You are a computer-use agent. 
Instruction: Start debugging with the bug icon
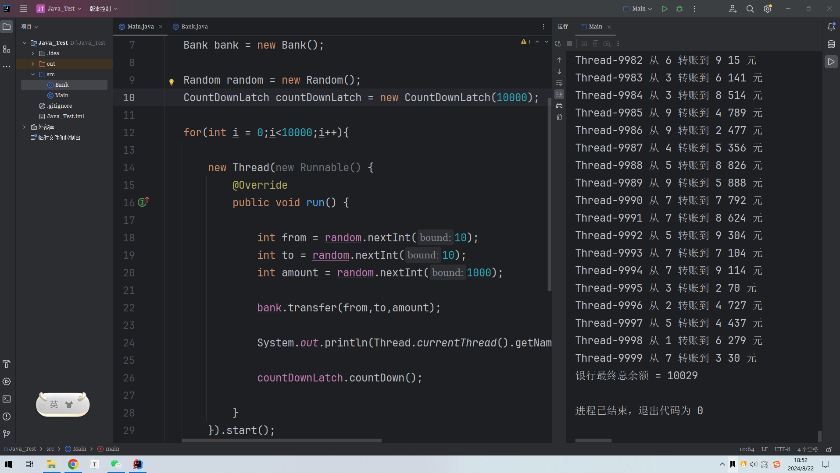679,9
